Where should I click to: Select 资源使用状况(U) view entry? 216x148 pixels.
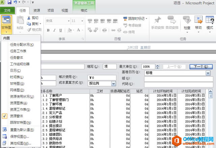(x=22, y=96)
